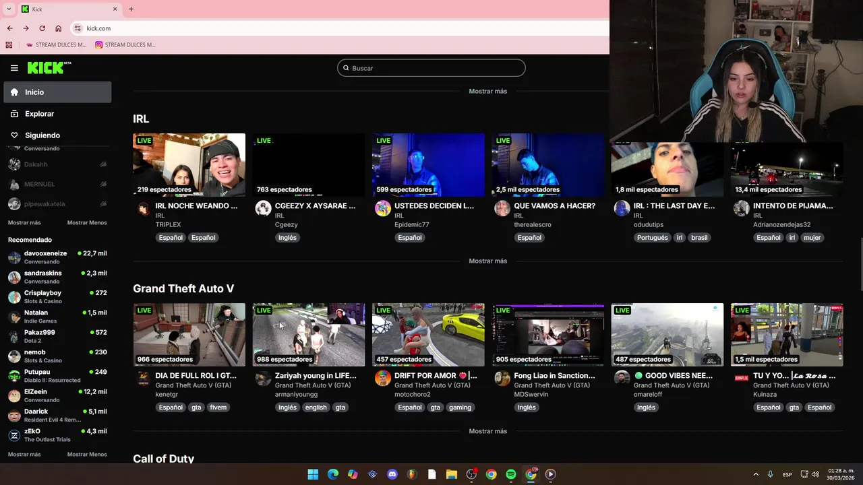
Task: Click motochoro2 channel avatar
Action: point(383,378)
